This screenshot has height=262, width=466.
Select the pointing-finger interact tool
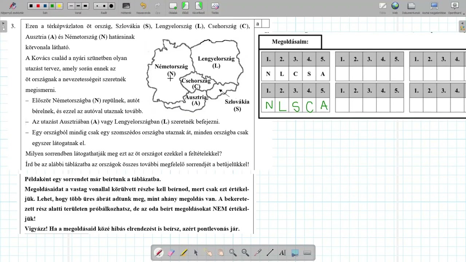[x=208, y=253]
